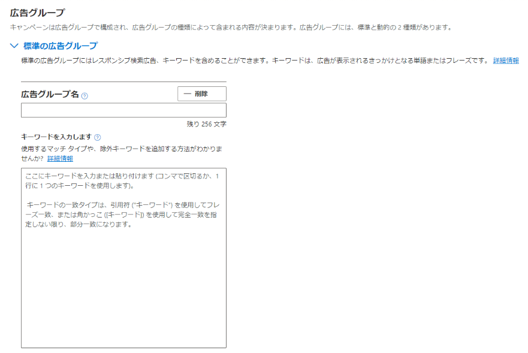Viewport: 528px width, 353px height.
Task: Open 詳細情報 link about match types
Action: click(60, 158)
